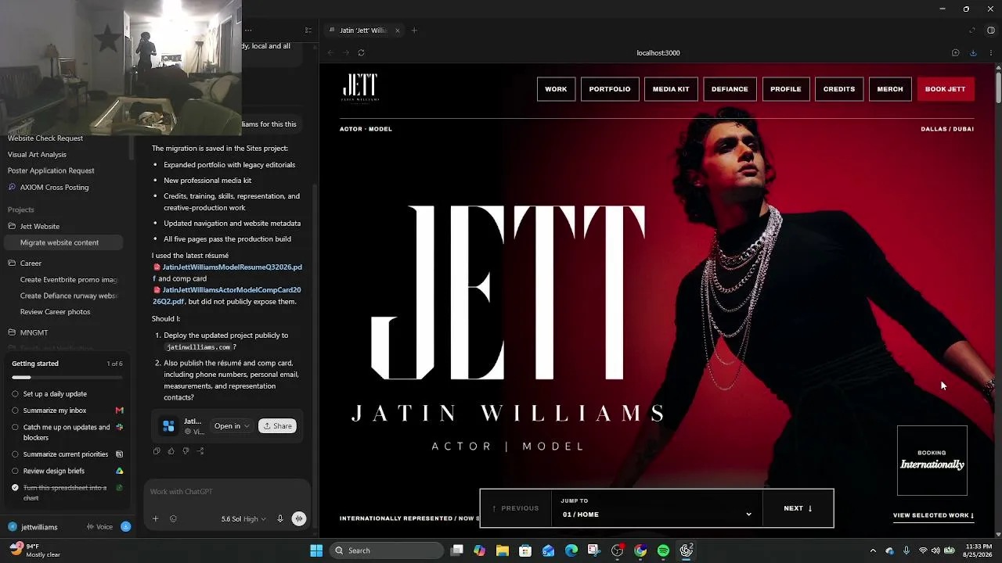
Task: Toggle the side panel icon at top right
Action: pos(991,30)
